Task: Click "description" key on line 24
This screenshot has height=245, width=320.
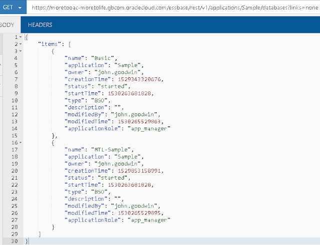Action: (x=86, y=199)
